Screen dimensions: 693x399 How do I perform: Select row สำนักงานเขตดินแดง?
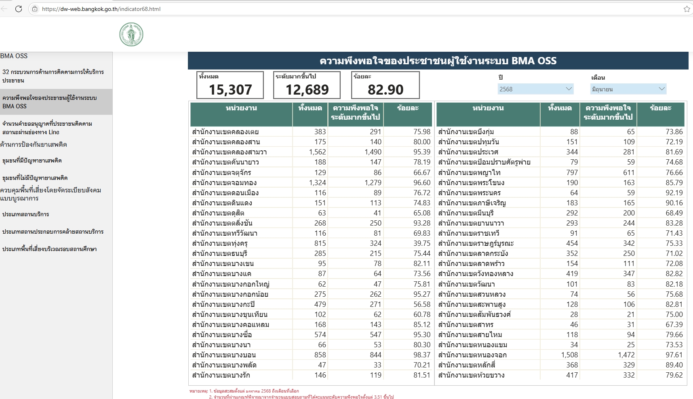(311, 203)
